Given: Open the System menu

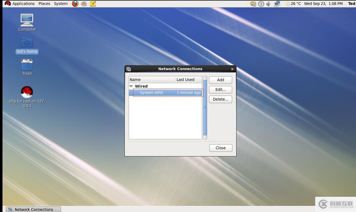Looking at the screenshot, I should click(x=61, y=4).
